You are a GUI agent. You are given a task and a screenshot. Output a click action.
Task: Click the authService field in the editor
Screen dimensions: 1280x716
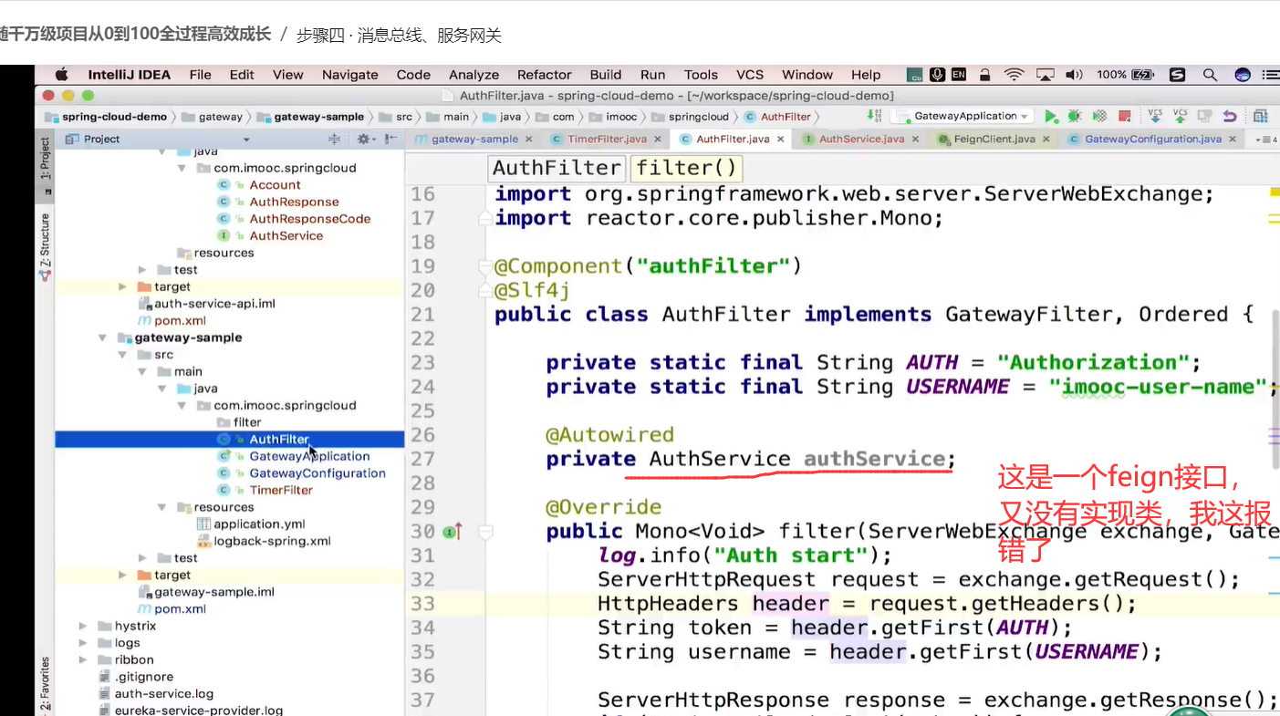click(x=874, y=459)
